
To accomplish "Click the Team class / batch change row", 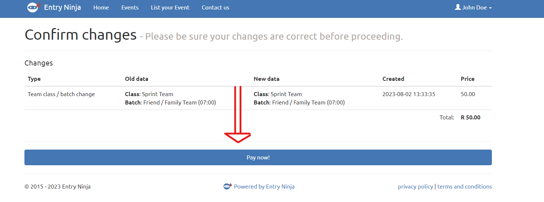I will (x=61, y=94).
